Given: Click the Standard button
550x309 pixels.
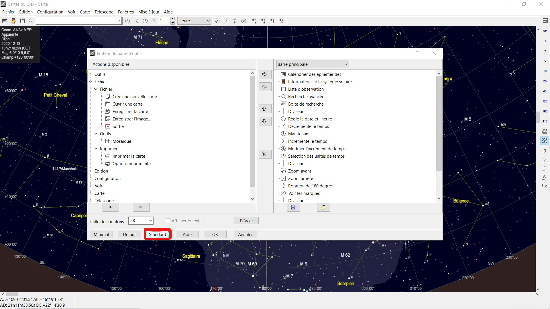Looking at the screenshot, I should (x=157, y=234).
